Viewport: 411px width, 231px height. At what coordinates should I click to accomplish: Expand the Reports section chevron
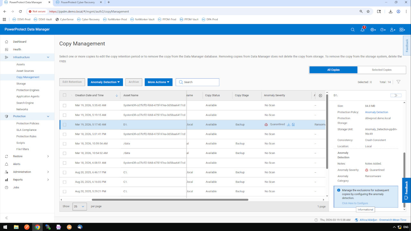48,180
